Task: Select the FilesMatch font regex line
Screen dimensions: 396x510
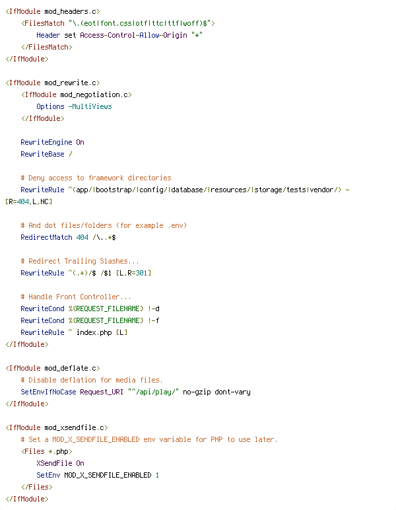Action: click(x=118, y=23)
